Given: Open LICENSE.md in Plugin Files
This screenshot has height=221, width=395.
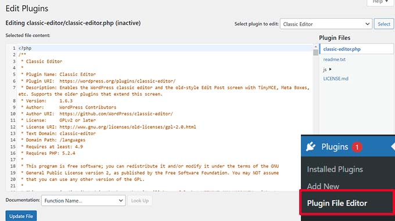Looking at the screenshot, I should click(x=336, y=78).
